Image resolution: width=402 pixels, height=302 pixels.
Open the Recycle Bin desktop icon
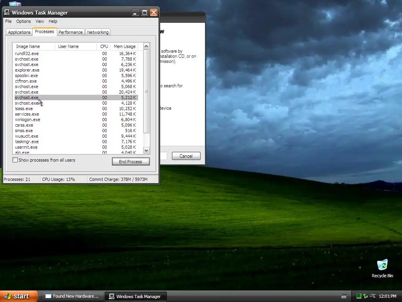382,269
